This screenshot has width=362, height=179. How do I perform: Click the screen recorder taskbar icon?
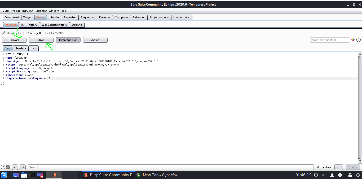point(40,175)
